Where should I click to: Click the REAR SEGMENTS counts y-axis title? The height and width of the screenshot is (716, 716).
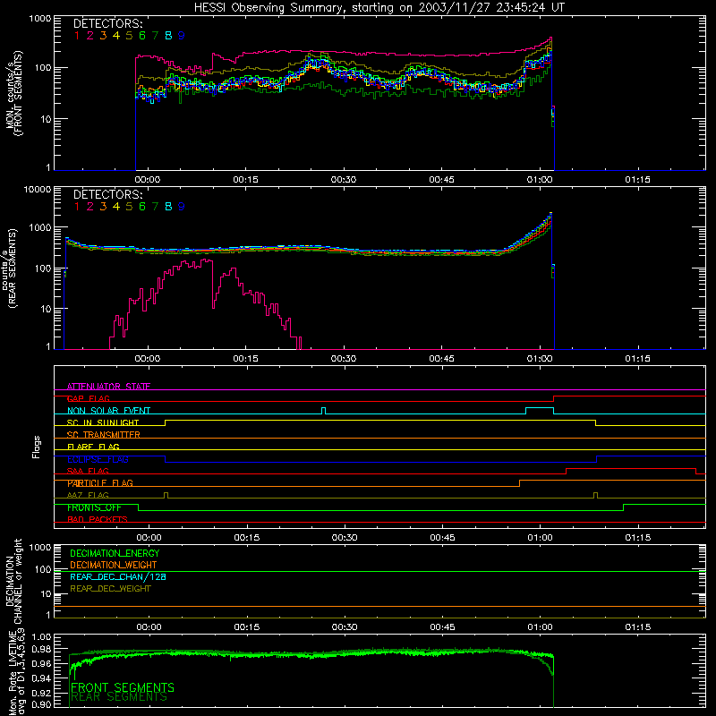click(x=10, y=268)
